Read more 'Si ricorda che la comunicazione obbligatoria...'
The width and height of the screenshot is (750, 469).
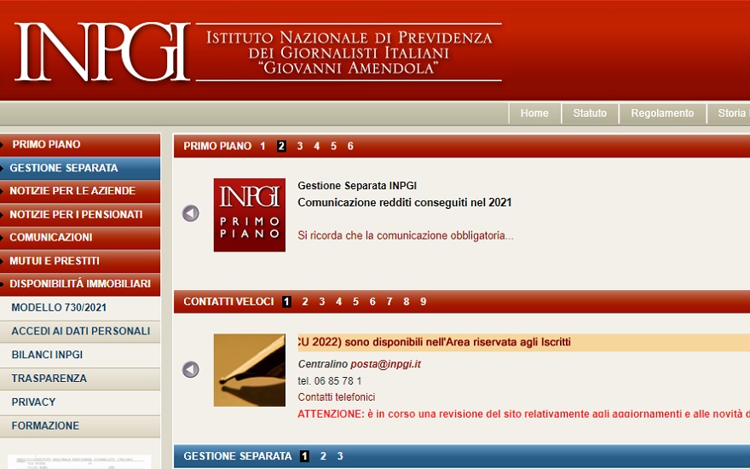point(406,236)
